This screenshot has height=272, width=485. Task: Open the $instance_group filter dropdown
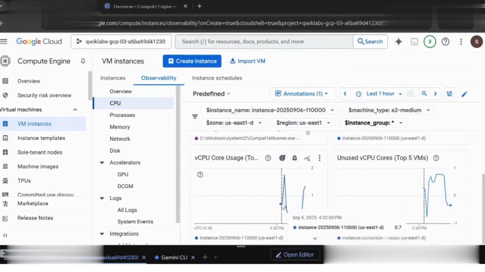pos(373,123)
